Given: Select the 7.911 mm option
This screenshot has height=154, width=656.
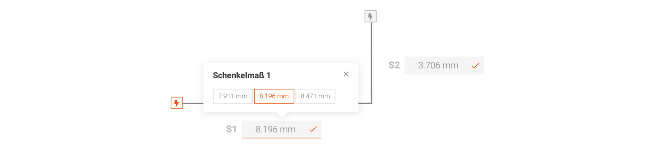Looking at the screenshot, I should 233,96.
